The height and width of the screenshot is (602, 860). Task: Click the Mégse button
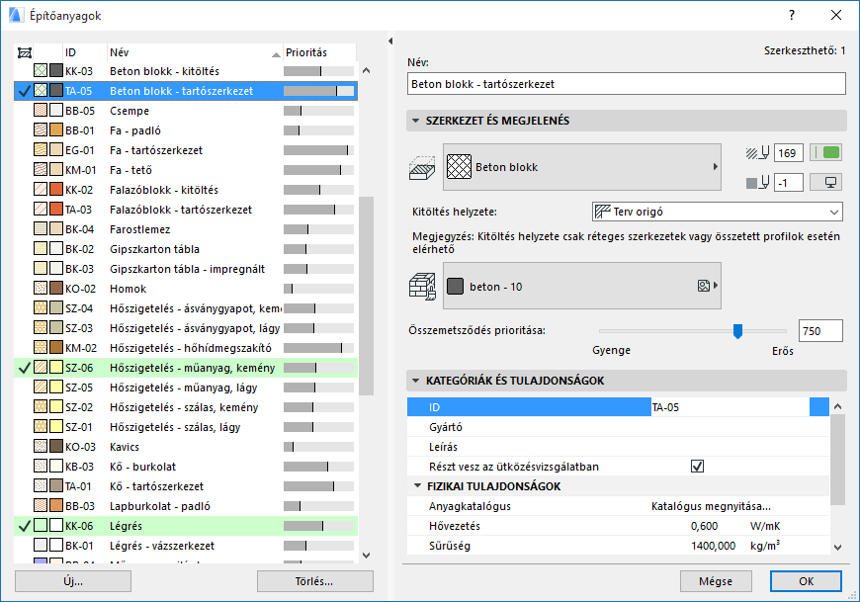(x=716, y=581)
